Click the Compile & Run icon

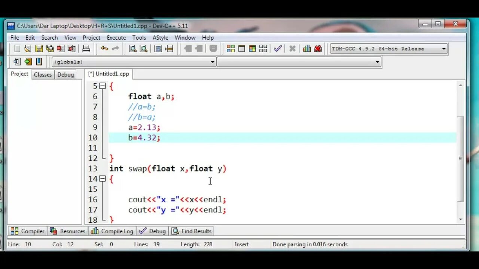point(252,49)
